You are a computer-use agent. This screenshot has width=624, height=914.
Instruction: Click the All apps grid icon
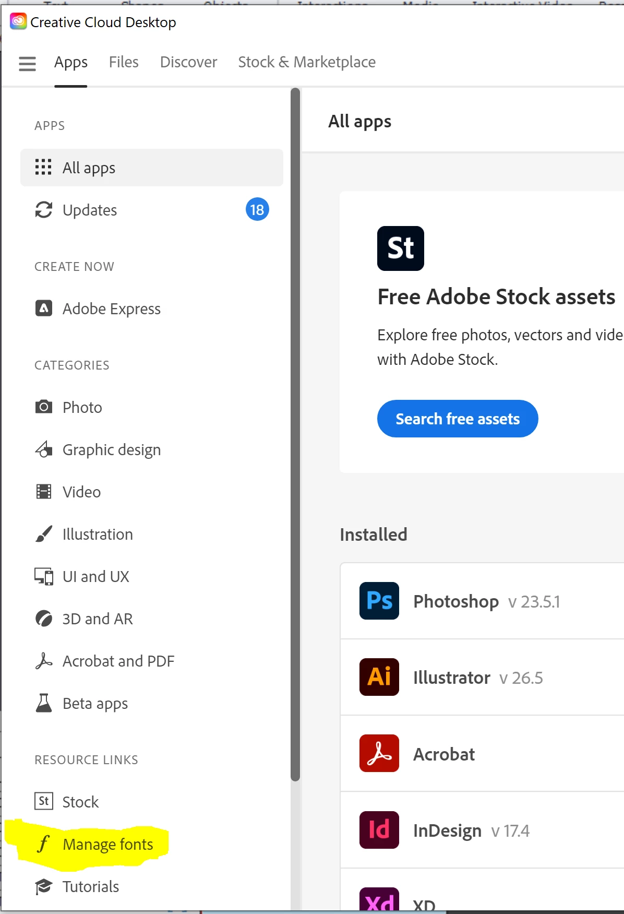pyautogui.click(x=43, y=167)
